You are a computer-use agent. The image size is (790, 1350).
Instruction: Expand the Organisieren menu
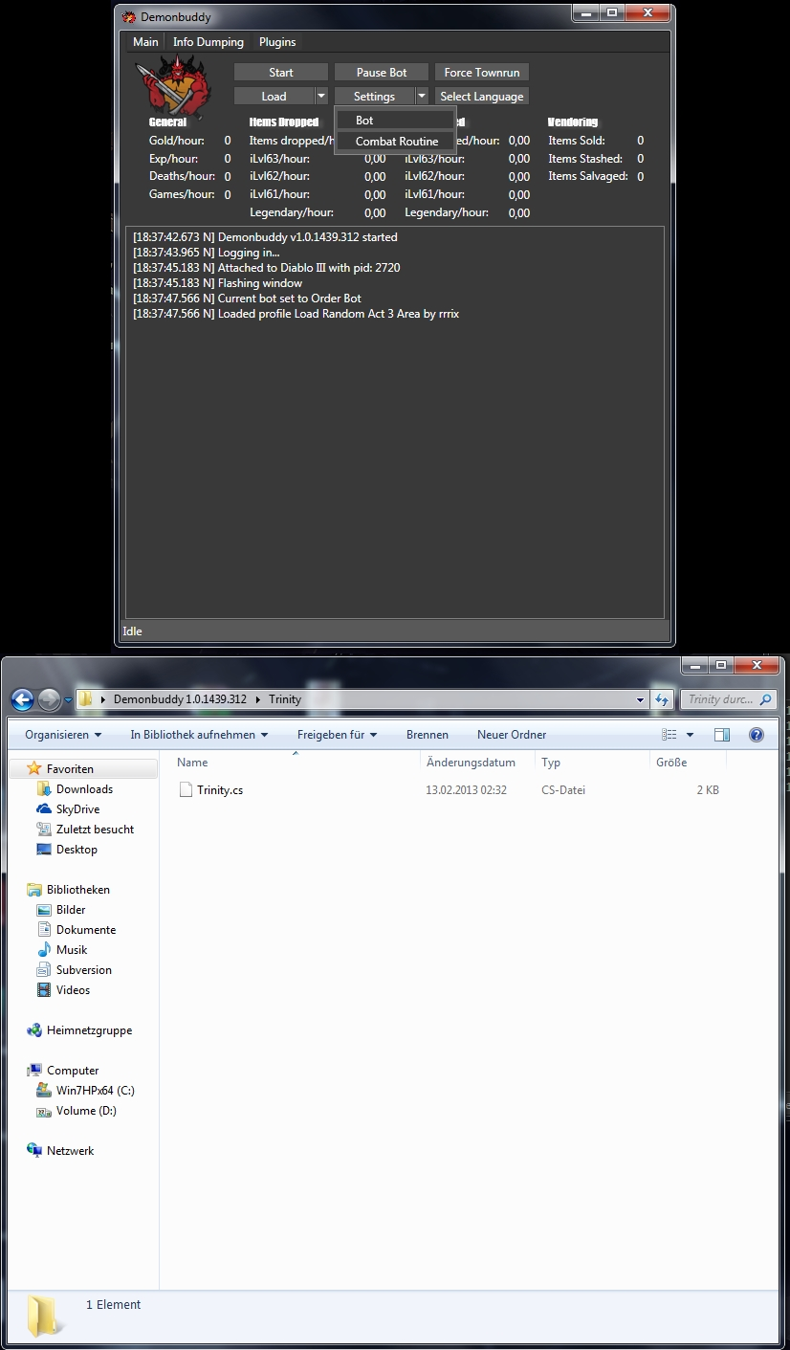coord(63,735)
